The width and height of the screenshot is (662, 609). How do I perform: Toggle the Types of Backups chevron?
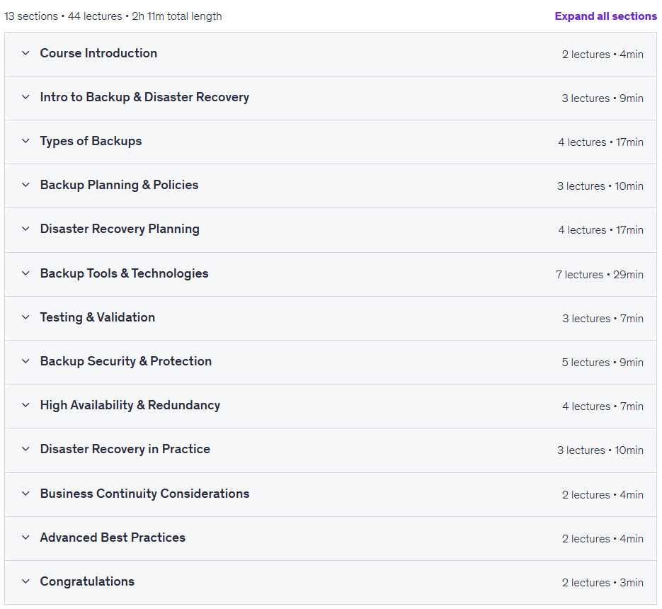pyautogui.click(x=25, y=141)
